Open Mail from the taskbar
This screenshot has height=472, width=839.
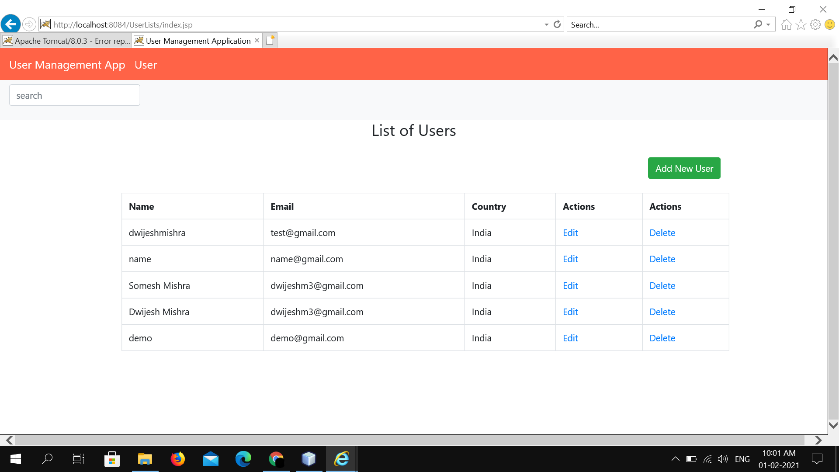pyautogui.click(x=210, y=458)
